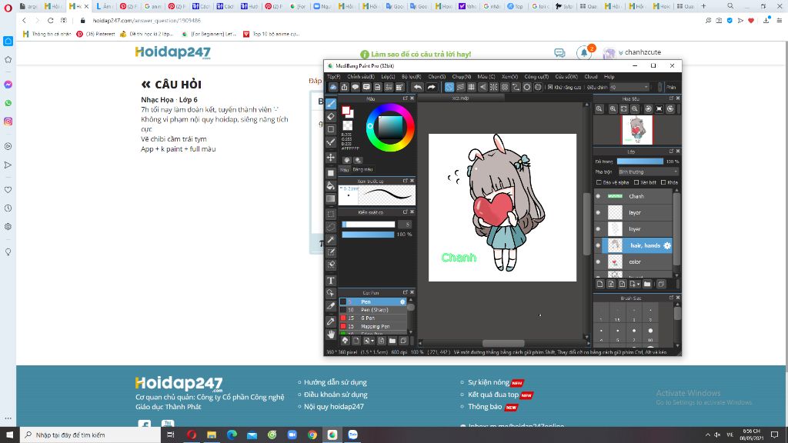Click gear icon on Pen brush
The width and height of the screenshot is (788, 443).
pos(402,301)
